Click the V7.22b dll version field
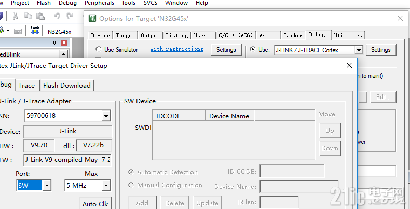This screenshot has width=410, height=209. tap(93, 145)
